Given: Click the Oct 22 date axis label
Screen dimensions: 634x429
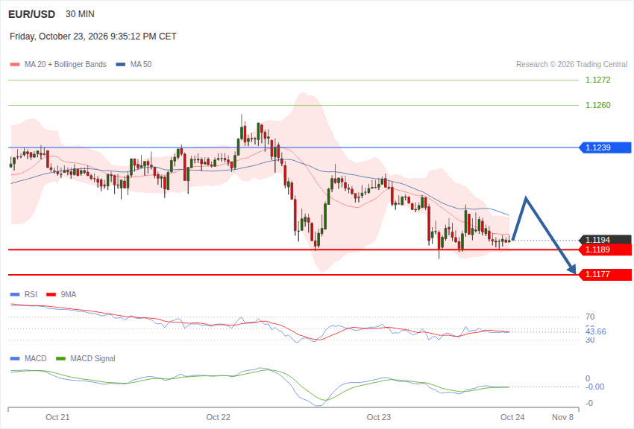Looking at the screenshot, I should click(x=218, y=417).
